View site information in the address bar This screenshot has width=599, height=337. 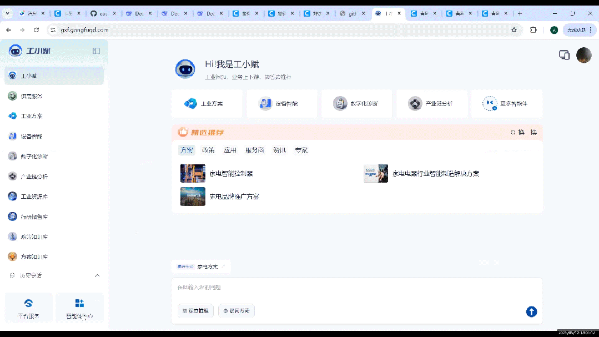(53, 30)
